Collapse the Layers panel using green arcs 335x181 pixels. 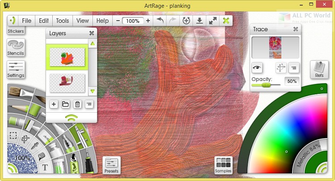pos(71,118)
